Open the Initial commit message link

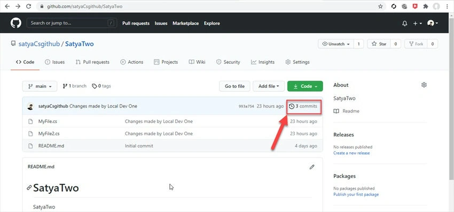tap(139, 146)
